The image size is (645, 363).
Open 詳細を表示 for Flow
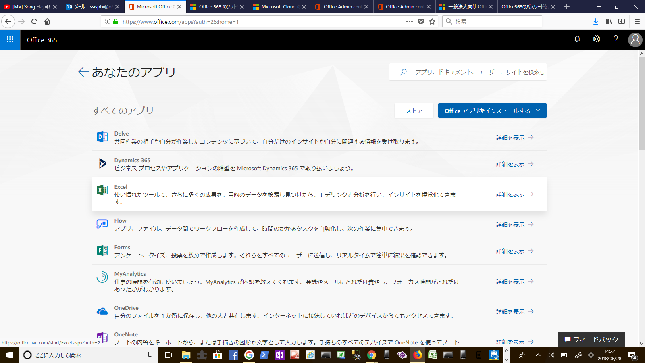click(x=515, y=225)
